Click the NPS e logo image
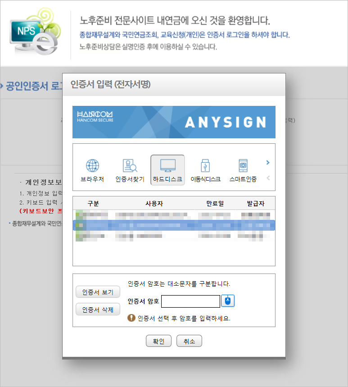348x387 pixels. pyautogui.click(x=35, y=32)
